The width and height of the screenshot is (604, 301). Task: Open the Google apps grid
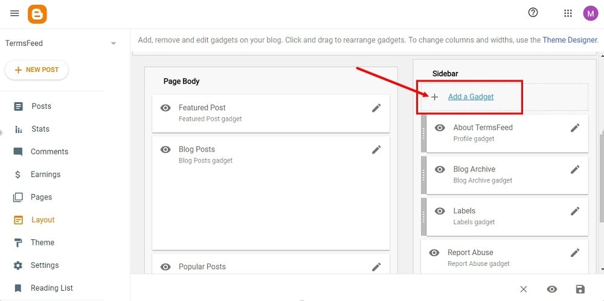click(x=568, y=13)
